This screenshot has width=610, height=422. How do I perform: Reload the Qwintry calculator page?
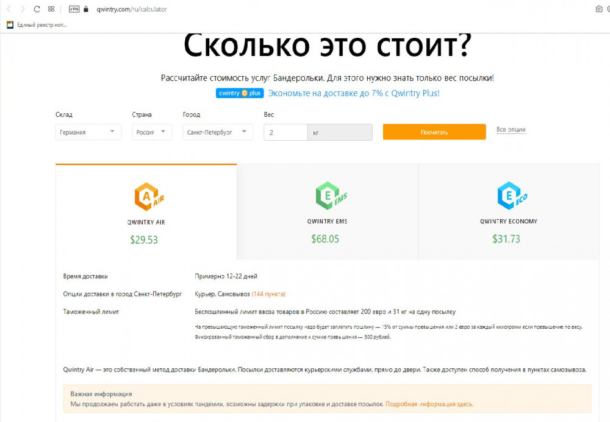pyautogui.click(x=37, y=9)
